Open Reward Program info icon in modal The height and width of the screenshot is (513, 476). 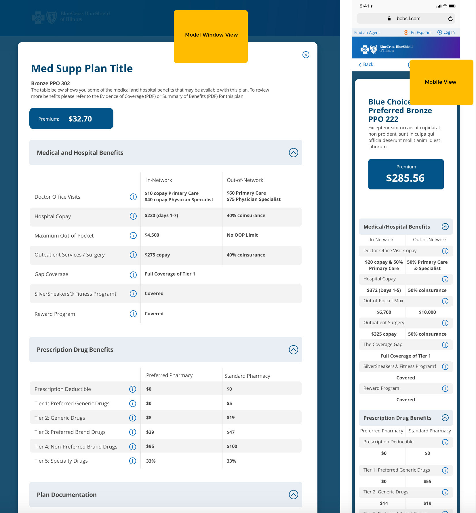click(133, 314)
